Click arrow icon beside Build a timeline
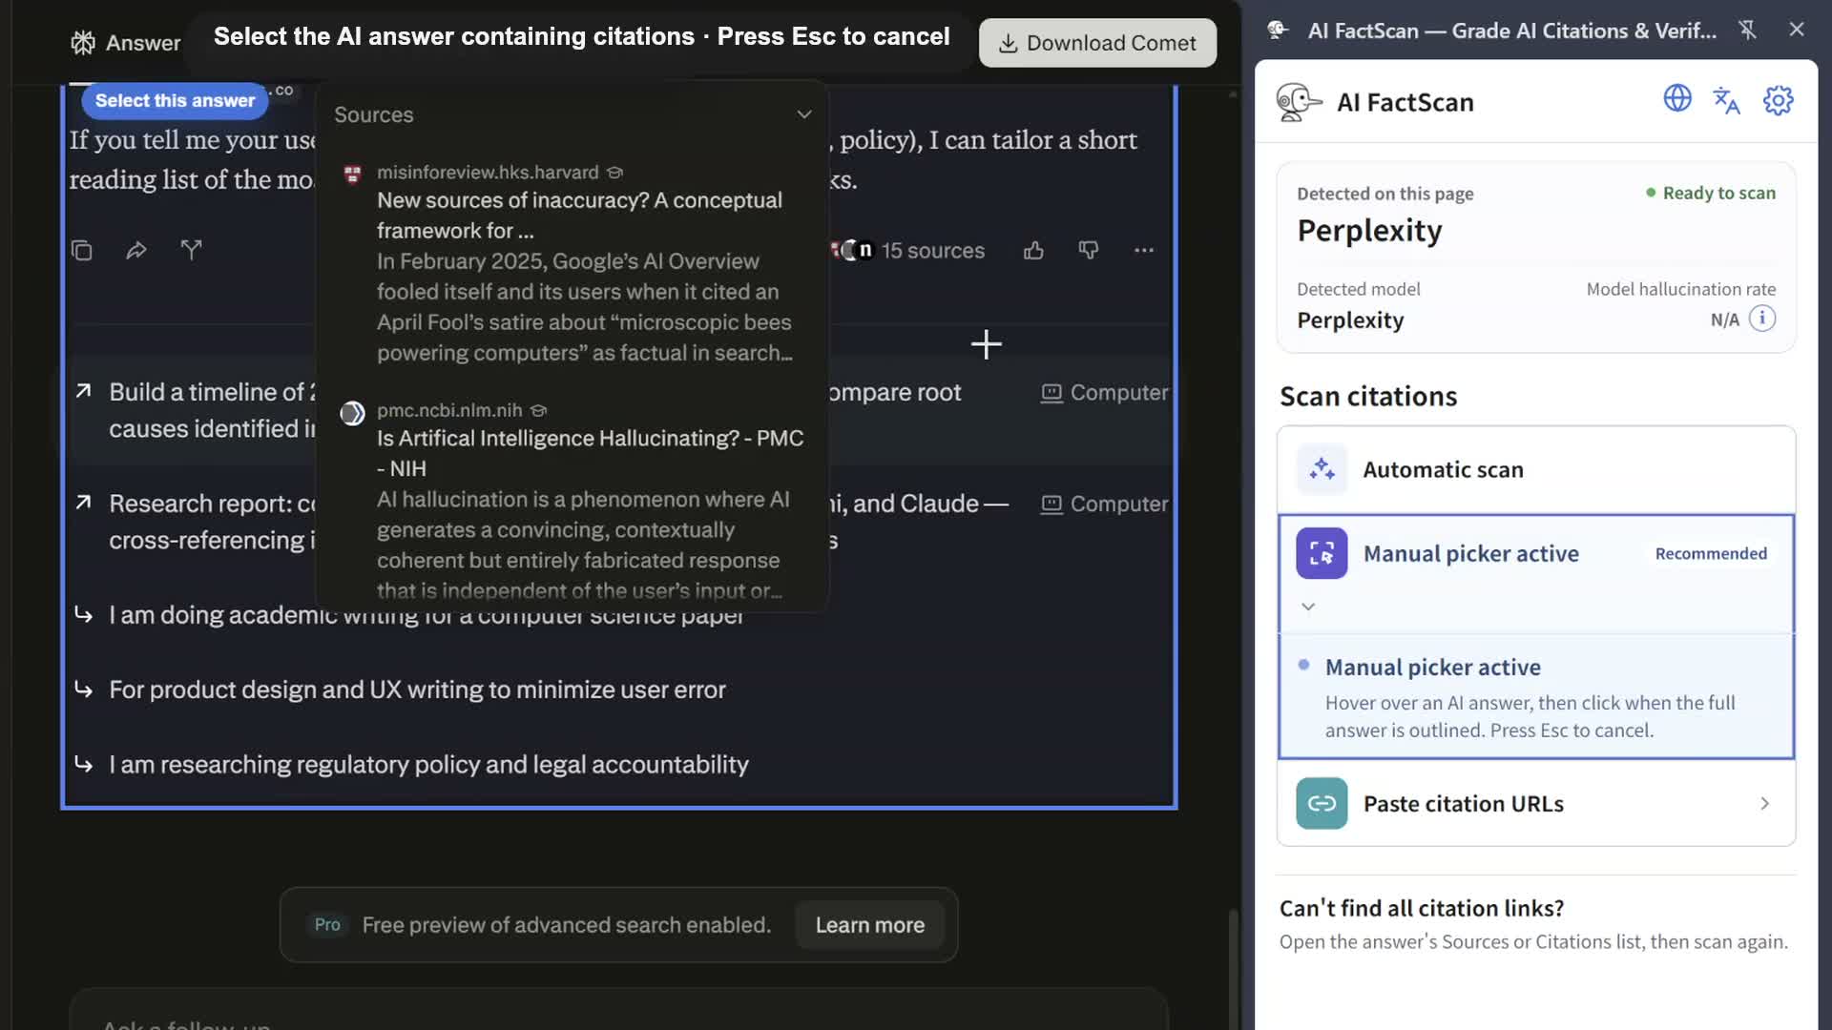The width and height of the screenshot is (1832, 1030). click(x=84, y=391)
